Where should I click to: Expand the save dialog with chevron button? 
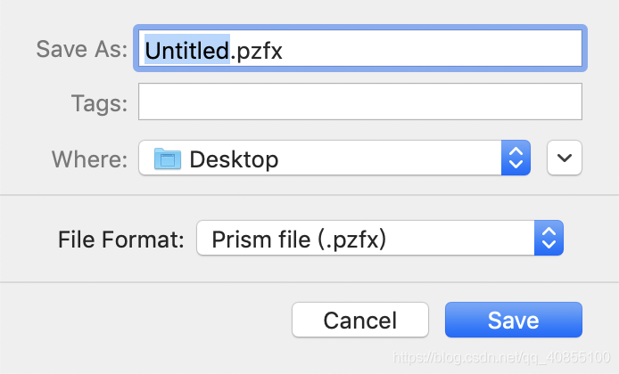(x=565, y=158)
